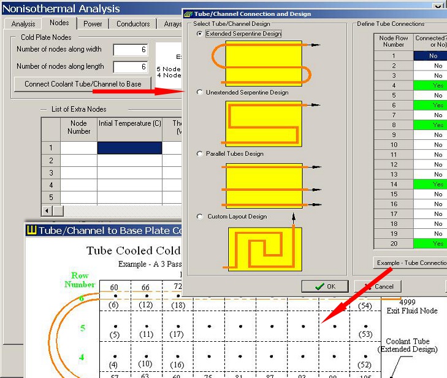Click Connect Coolant Tube/Channel to Base button
Screen dimensions: 447x378
tap(83, 84)
